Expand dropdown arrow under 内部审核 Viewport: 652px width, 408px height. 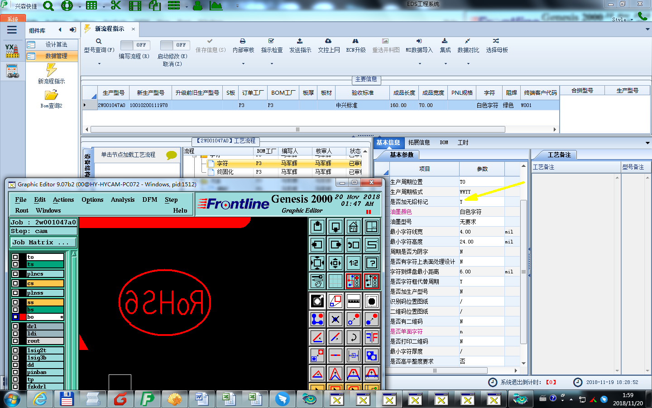pyautogui.click(x=243, y=64)
